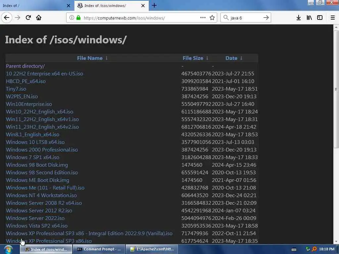Click the W2PIS_EN.iso link
This screenshot has height=254, width=339.
[22, 96]
